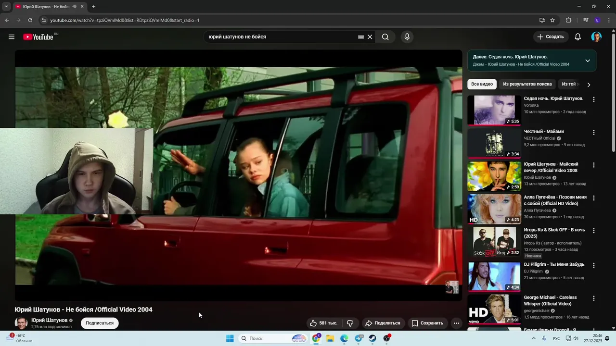Viewport: 616px width, 346px height.
Task: Open Steam from the taskbar
Action: point(372,338)
